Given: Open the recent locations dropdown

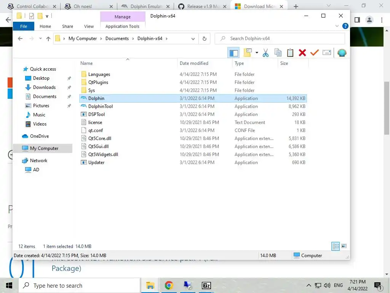Looking at the screenshot, I should pos(40,39).
